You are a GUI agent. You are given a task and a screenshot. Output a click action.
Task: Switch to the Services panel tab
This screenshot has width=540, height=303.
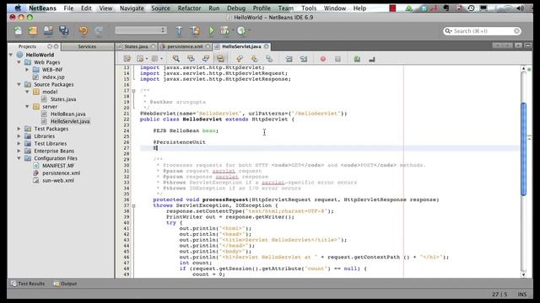[x=87, y=46]
